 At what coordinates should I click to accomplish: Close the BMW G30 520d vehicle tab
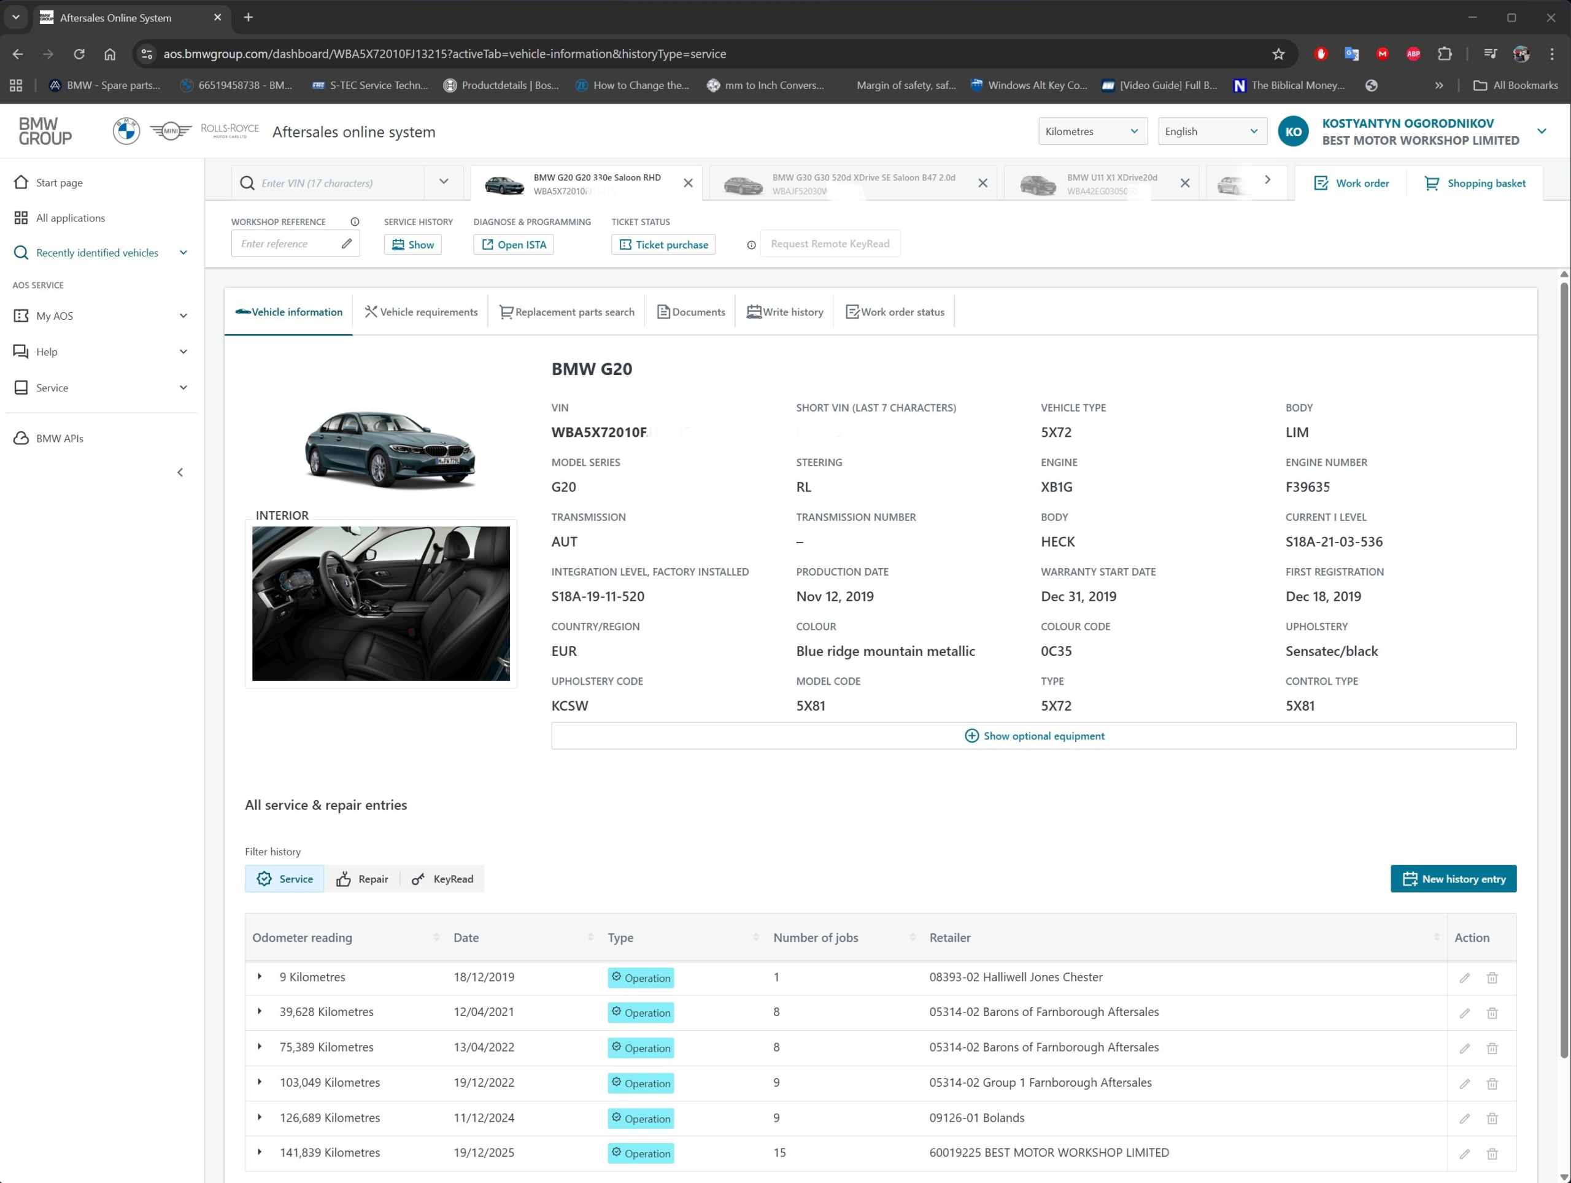[x=983, y=183]
